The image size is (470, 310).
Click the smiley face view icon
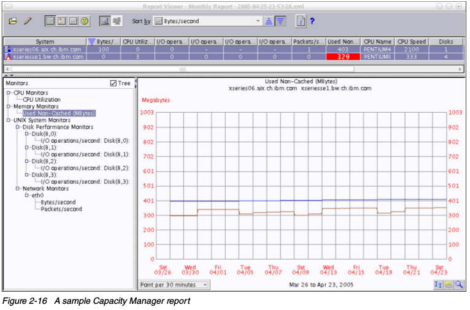(x=85, y=21)
